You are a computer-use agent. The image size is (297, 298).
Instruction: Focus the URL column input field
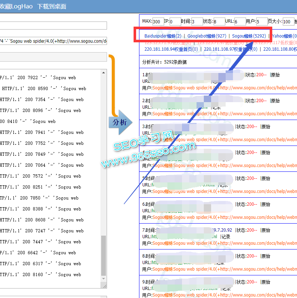point(240,22)
